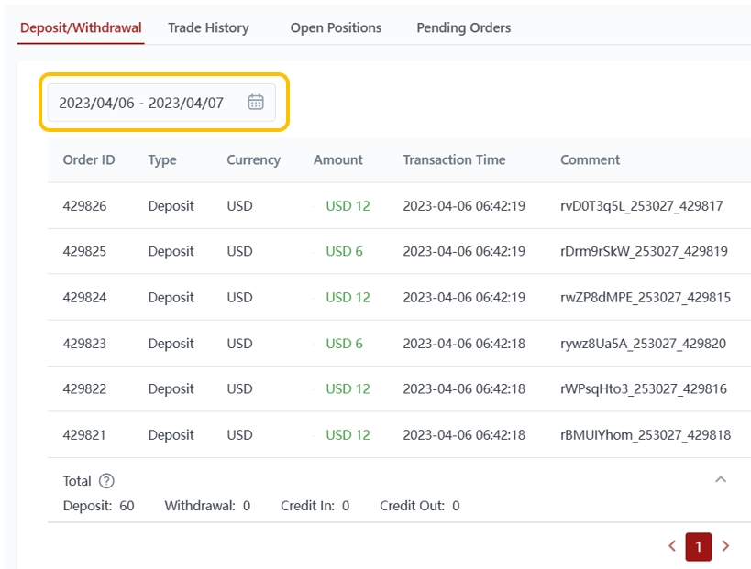This screenshot has width=751, height=569.
Task: Go to previous page arrow
Action: 672,546
